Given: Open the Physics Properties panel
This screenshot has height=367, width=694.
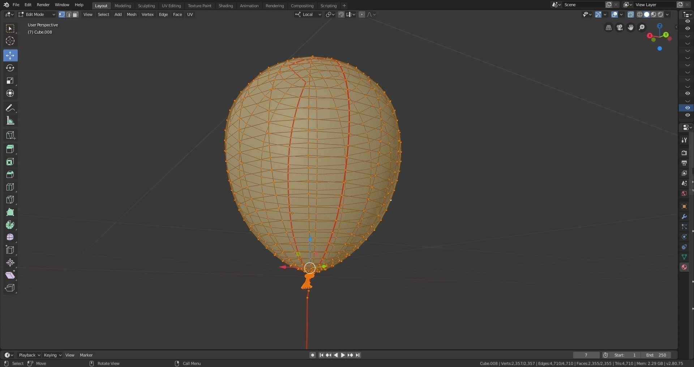Looking at the screenshot, I should pos(684,237).
